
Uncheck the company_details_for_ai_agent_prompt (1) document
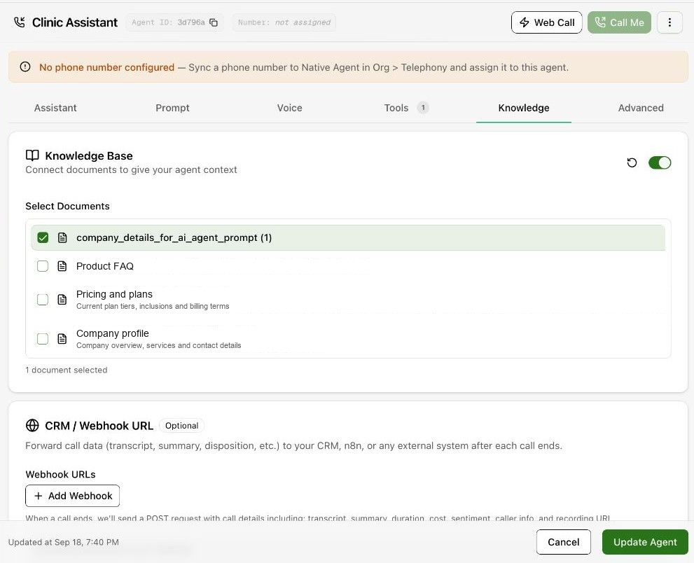pyautogui.click(x=43, y=237)
